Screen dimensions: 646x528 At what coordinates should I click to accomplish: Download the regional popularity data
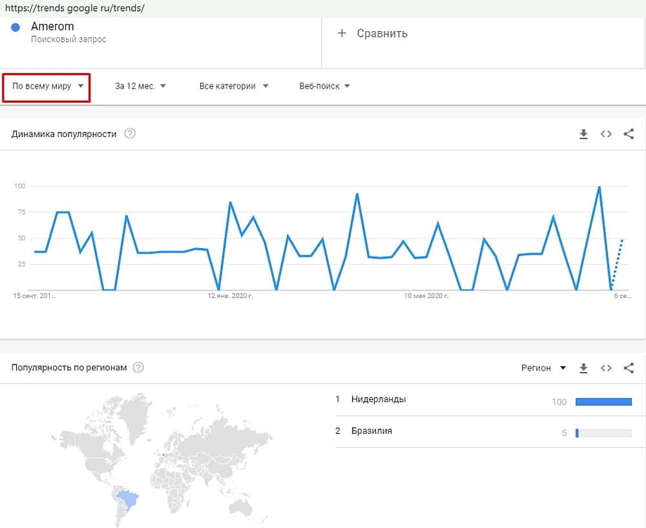(x=583, y=368)
